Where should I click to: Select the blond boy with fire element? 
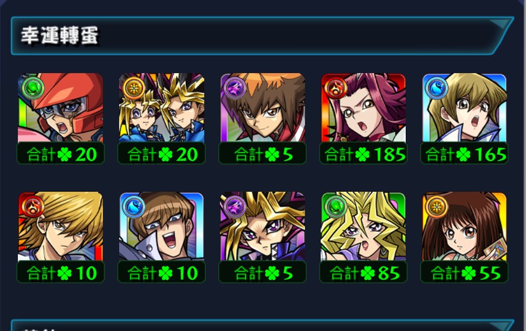pyautogui.click(x=60, y=226)
